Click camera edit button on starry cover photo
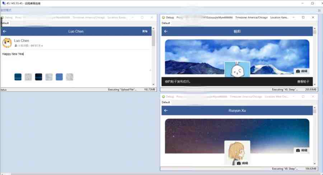 pos(301,151)
